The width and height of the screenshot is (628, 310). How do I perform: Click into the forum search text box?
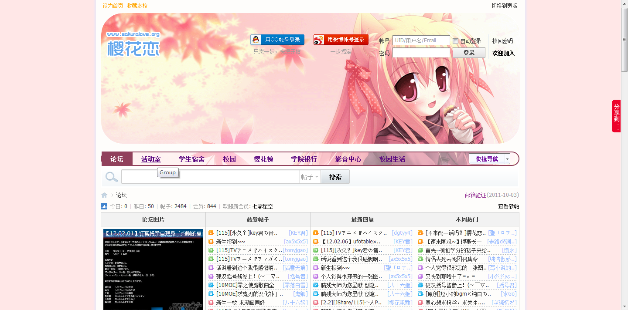click(210, 177)
